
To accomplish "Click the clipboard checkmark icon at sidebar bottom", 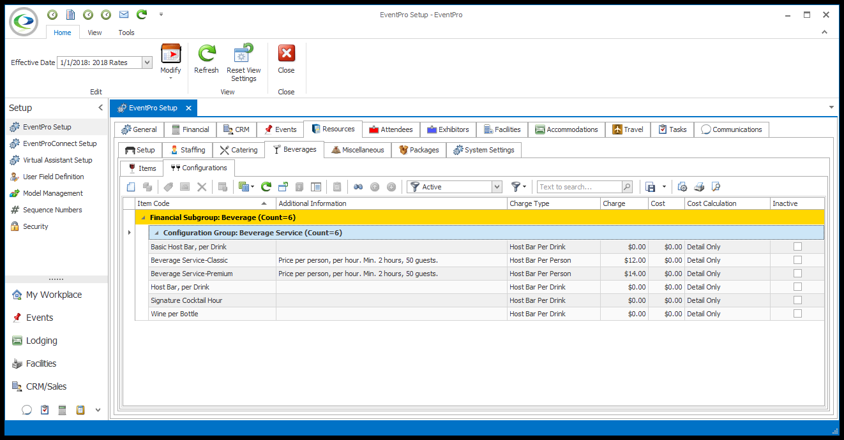I will tap(45, 410).
